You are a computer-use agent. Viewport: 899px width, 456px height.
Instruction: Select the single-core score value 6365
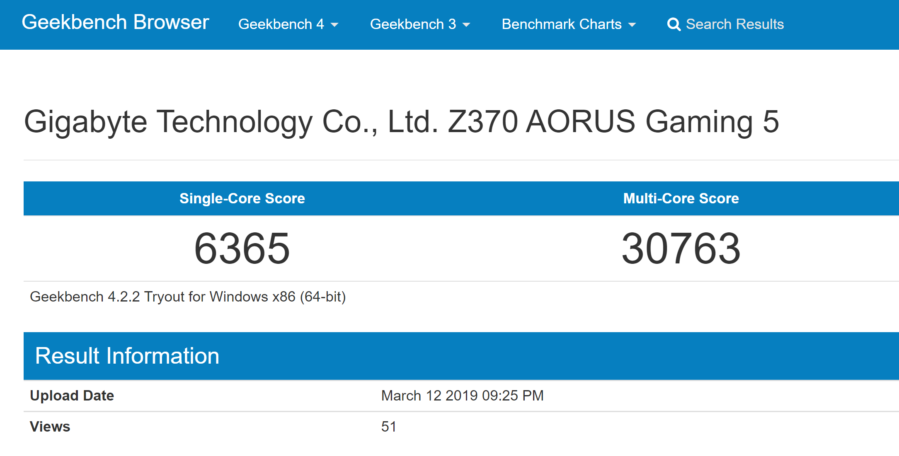click(242, 248)
